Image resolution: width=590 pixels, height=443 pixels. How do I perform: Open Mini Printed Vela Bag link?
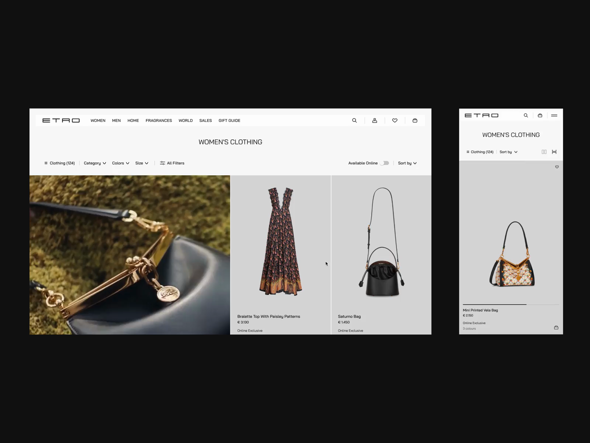coord(480,311)
